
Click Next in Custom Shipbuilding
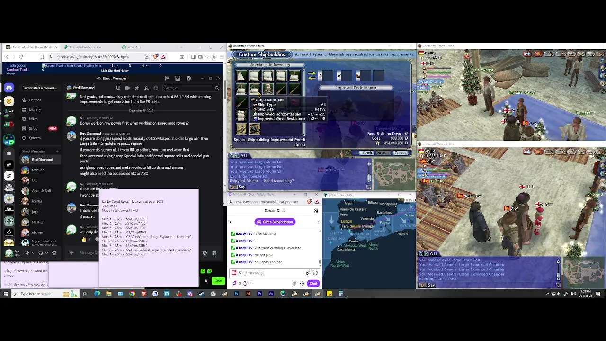coord(383,153)
